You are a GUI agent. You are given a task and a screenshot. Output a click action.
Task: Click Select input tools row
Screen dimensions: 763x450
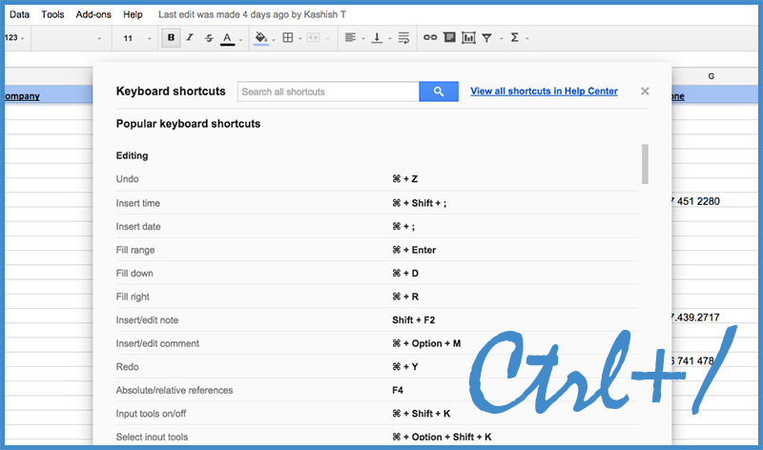[377, 437]
